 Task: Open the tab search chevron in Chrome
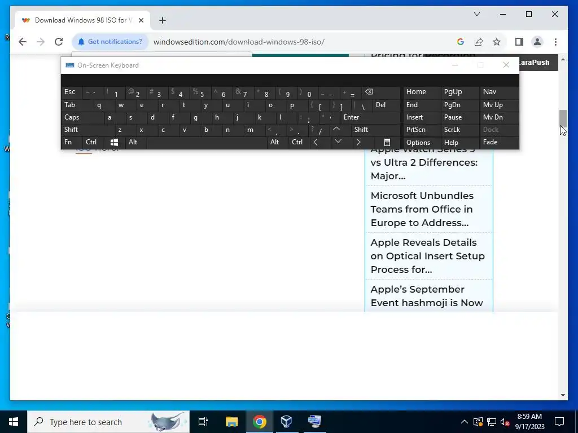tap(476, 14)
